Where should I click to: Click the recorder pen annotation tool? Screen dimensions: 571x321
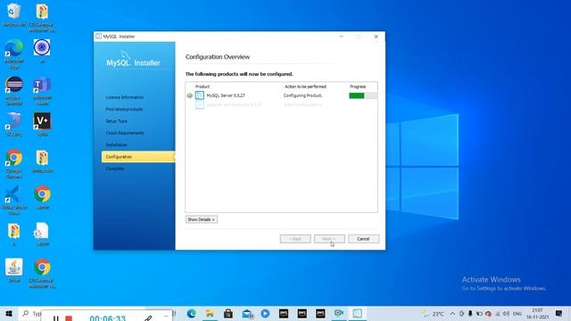point(147,318)
